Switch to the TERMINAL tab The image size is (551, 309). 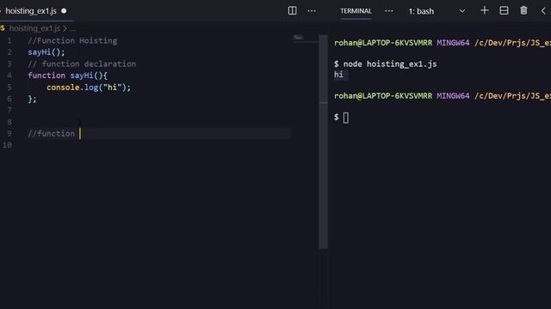356,11
